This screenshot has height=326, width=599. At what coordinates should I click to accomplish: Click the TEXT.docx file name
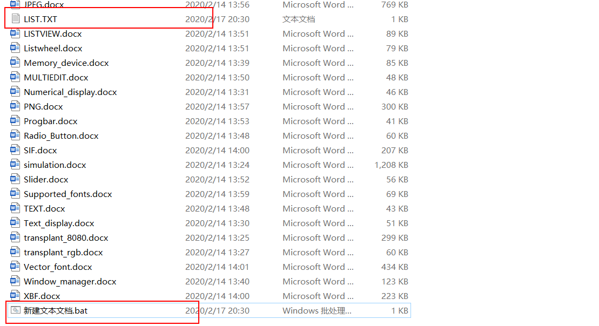point(44,208)
